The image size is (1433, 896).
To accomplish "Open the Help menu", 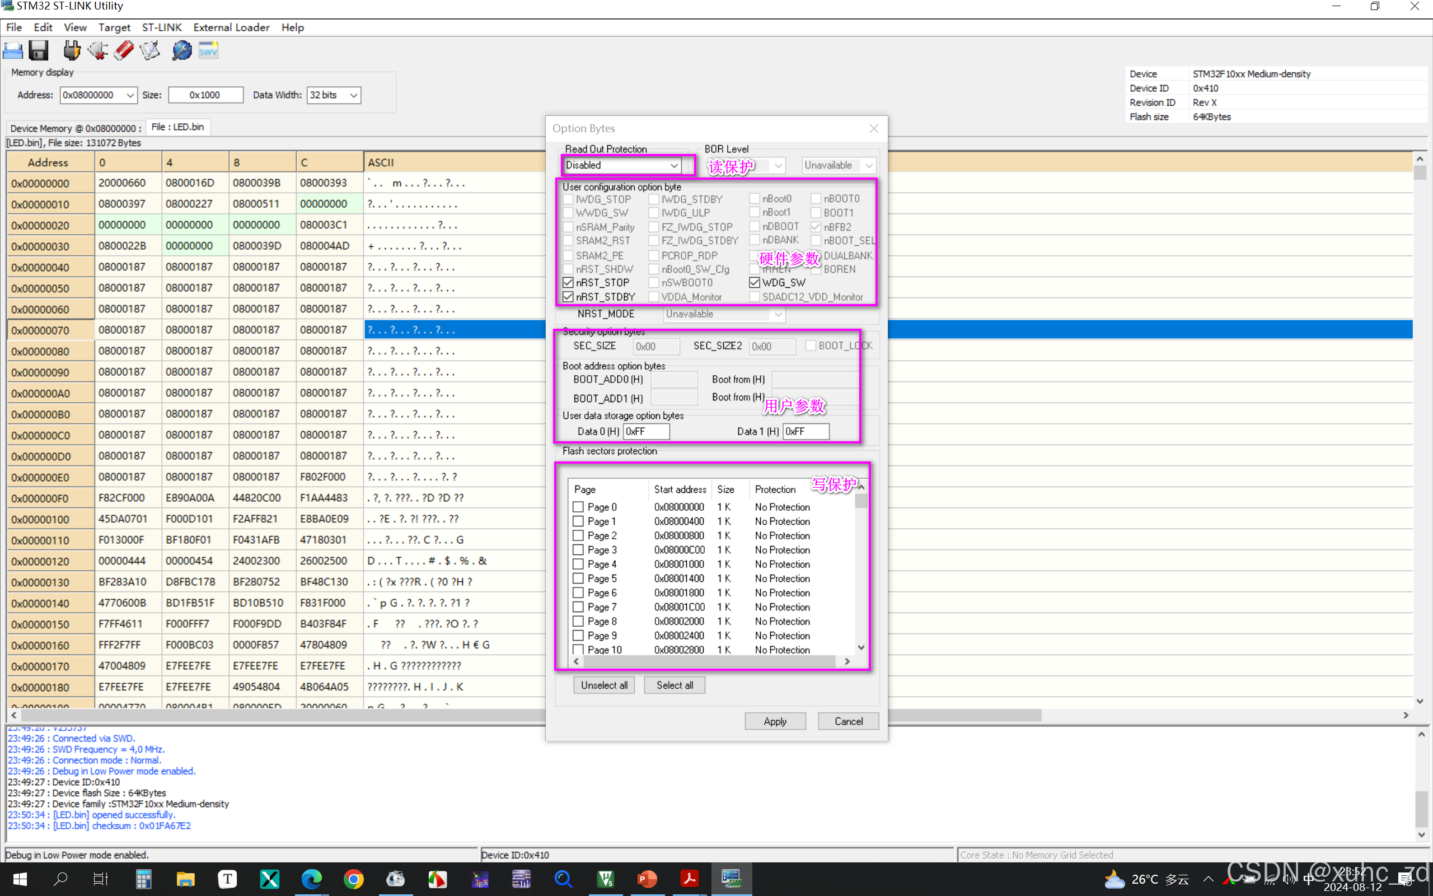I will (x=293, y=27).
